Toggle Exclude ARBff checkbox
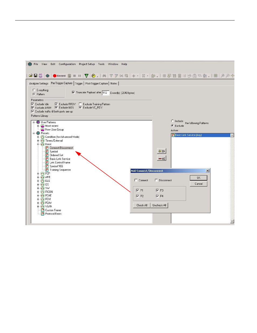The width and height of the screenshot is (257, 333). (33, 108)
